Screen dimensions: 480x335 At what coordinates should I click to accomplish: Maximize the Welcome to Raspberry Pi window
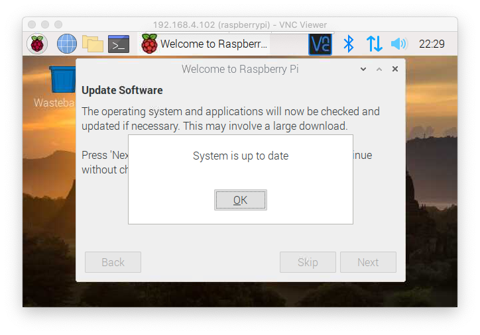click(x=379, y=69)
